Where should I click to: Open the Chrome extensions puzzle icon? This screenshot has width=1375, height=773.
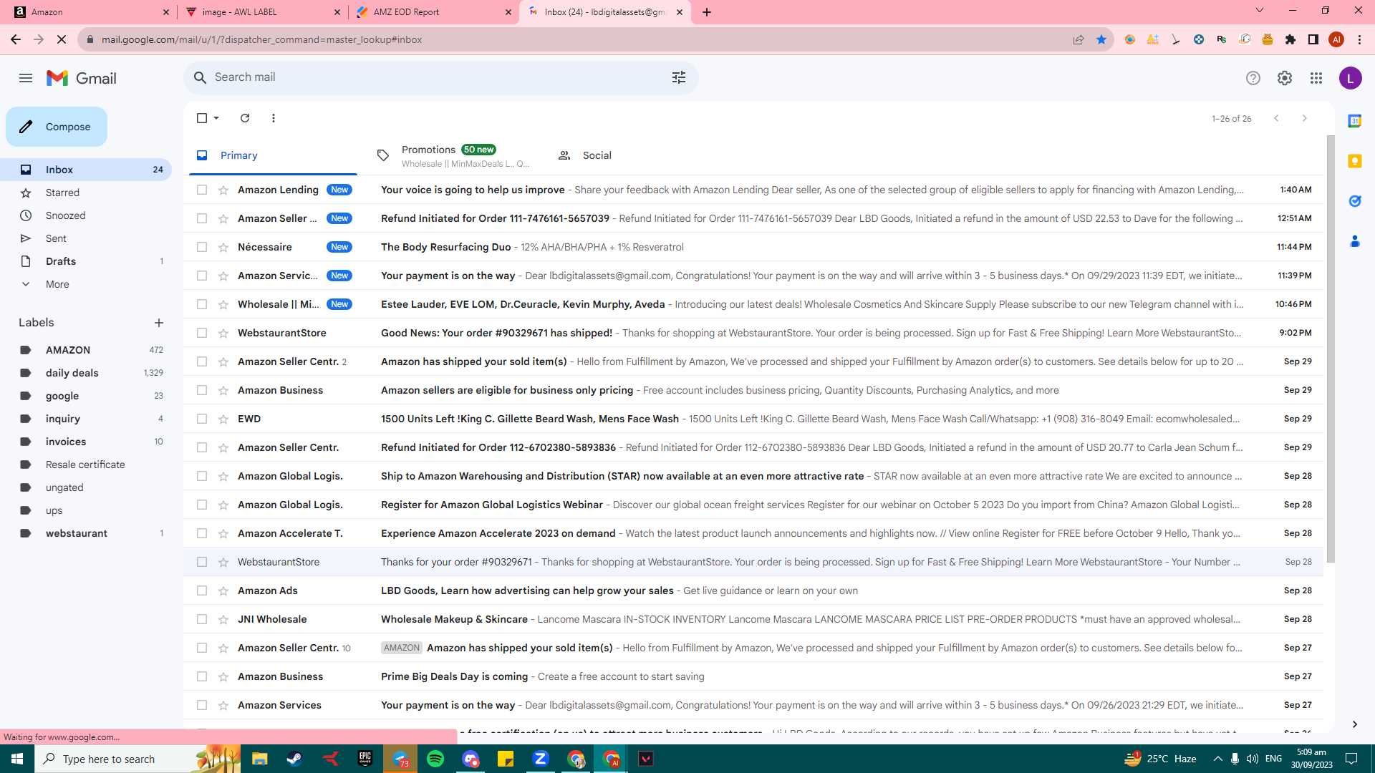click(x=1290, y=39)
